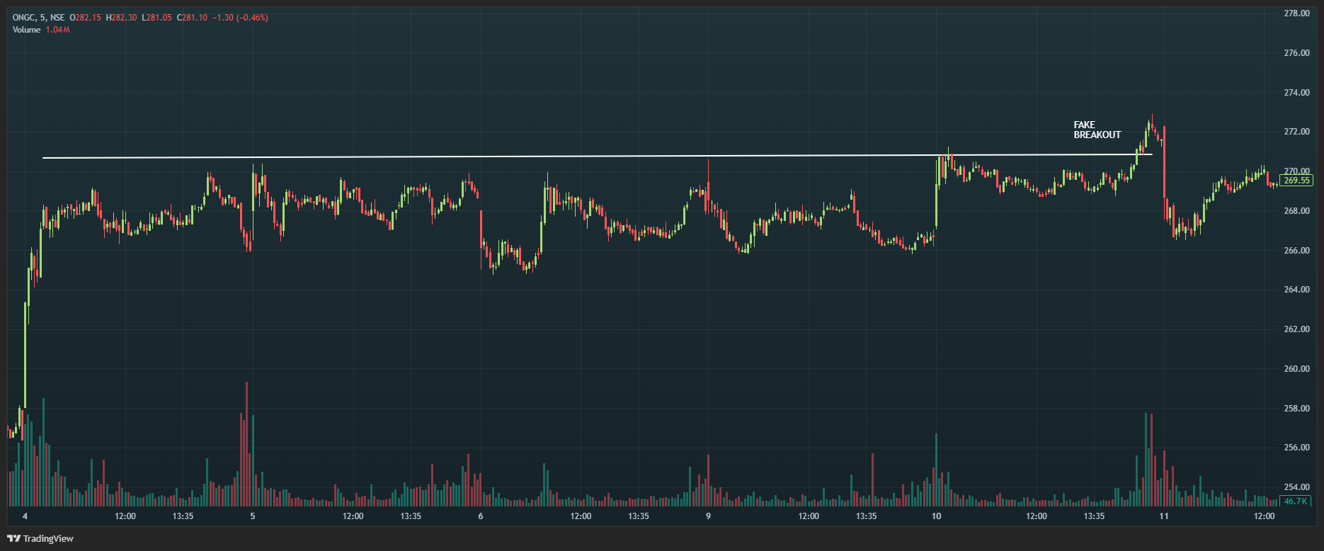Click the NSE exchange label

(x=57, y=18)
